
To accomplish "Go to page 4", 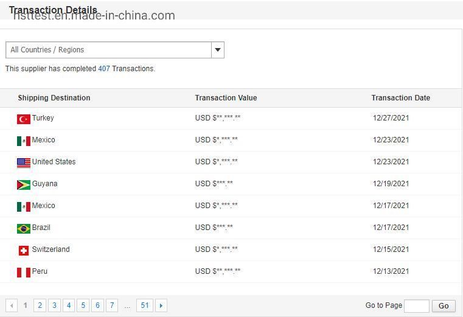I will pos(69,305).
